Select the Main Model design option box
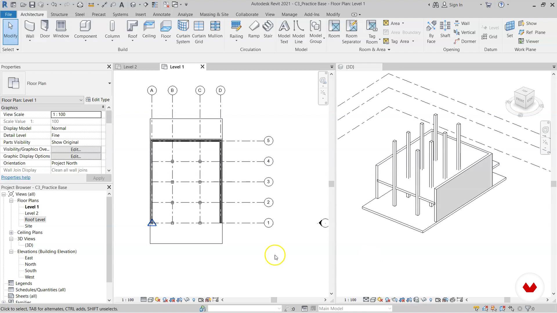The width and height of the screenshot is (557, 313). [x=355, y=308]
